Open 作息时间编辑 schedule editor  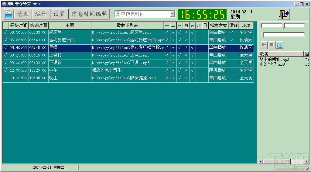[89, 14]
